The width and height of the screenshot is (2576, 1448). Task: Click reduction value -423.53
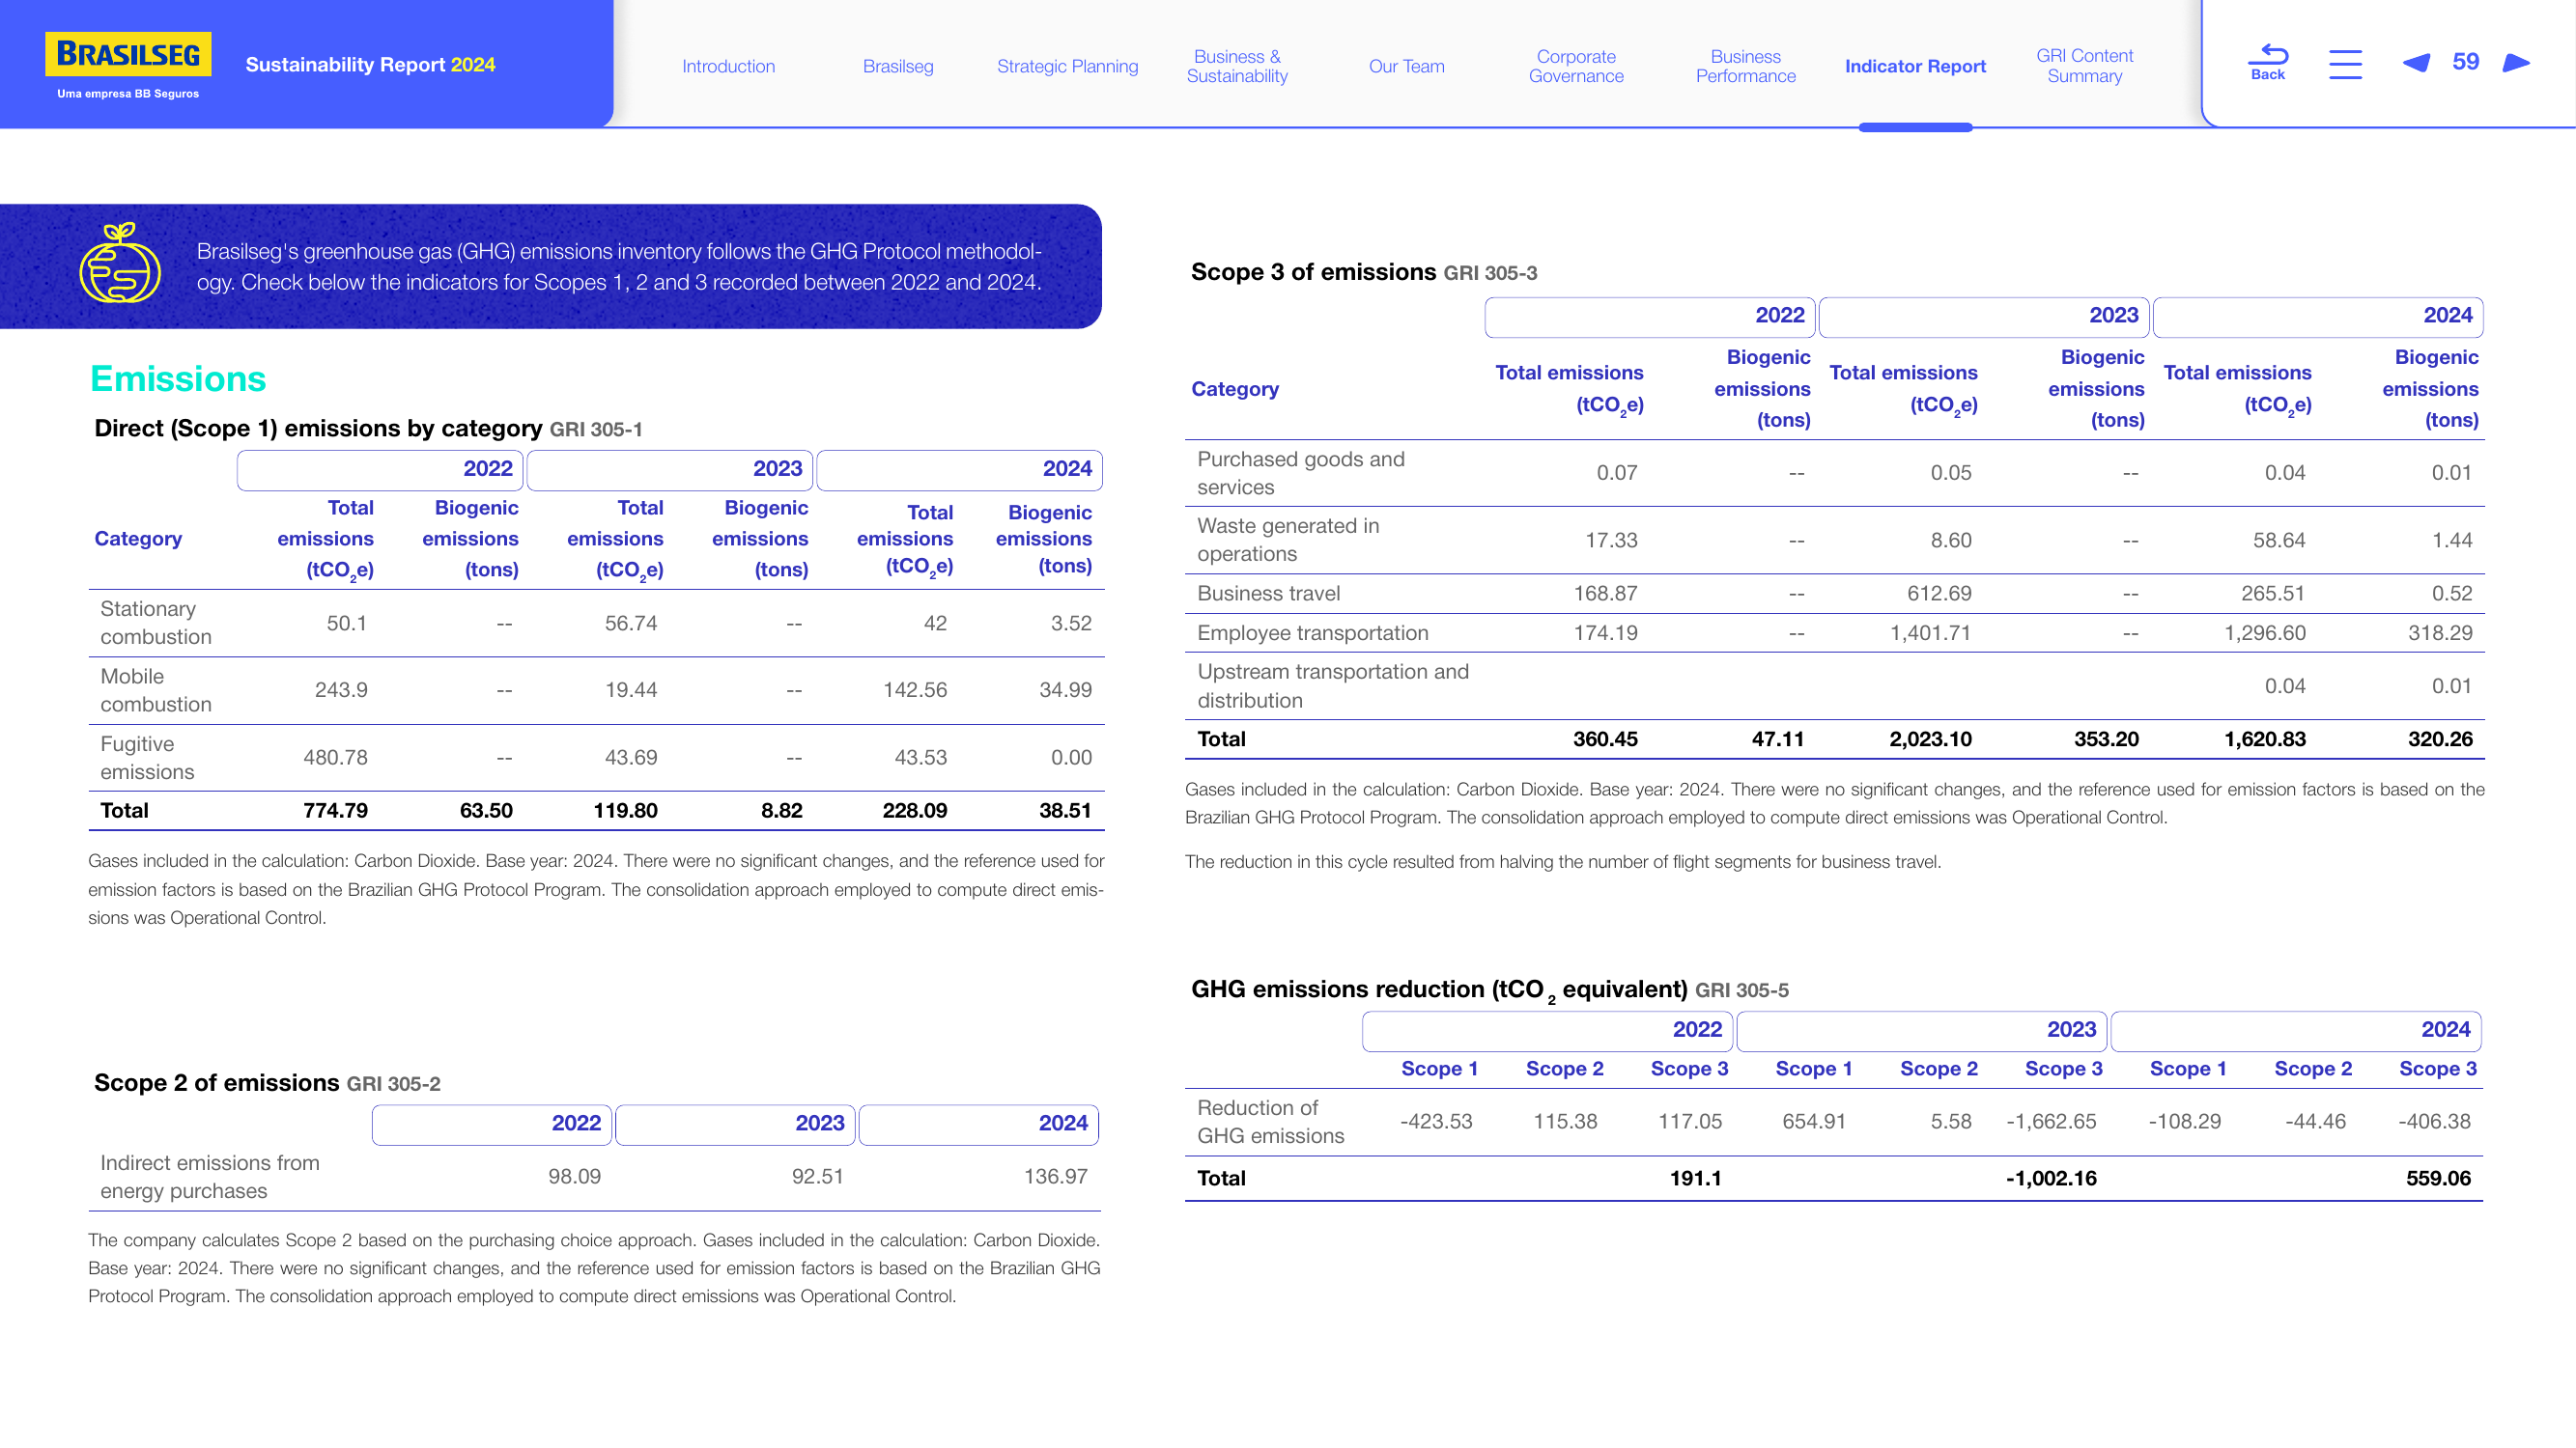point(1436,1121)
